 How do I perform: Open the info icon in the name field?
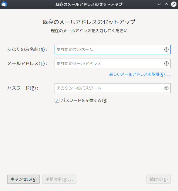pyautogui.click(x=166, y=49)
